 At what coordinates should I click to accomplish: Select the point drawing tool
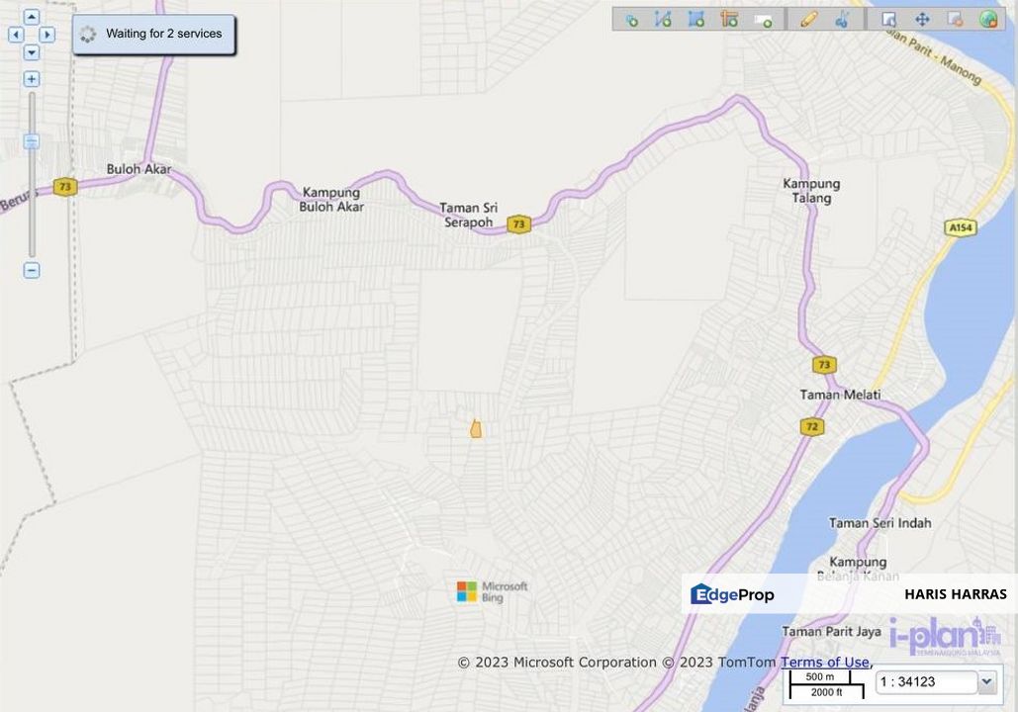631,18
